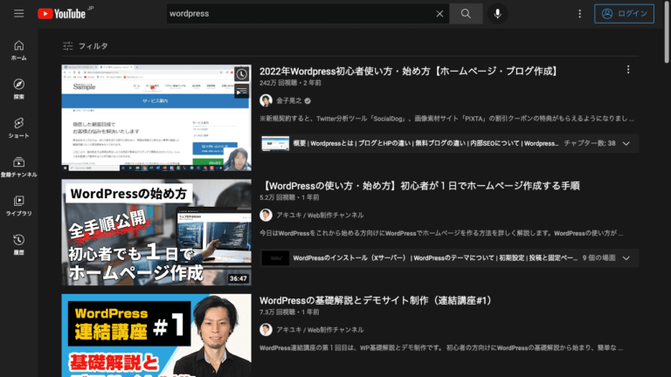The height and width of the screenshot is (377, 671).
Task: Open 履歴 in the sidebar
Action: click(x=19, y=244)
